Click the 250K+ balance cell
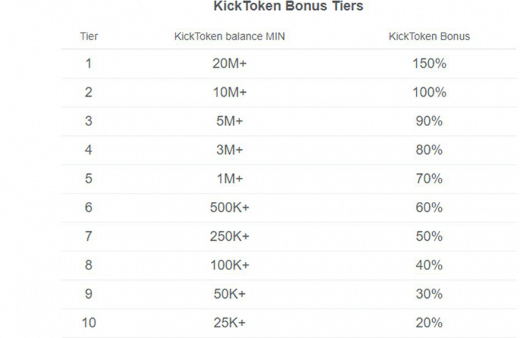This screenshot has width=520, height=338. point(229,237)
